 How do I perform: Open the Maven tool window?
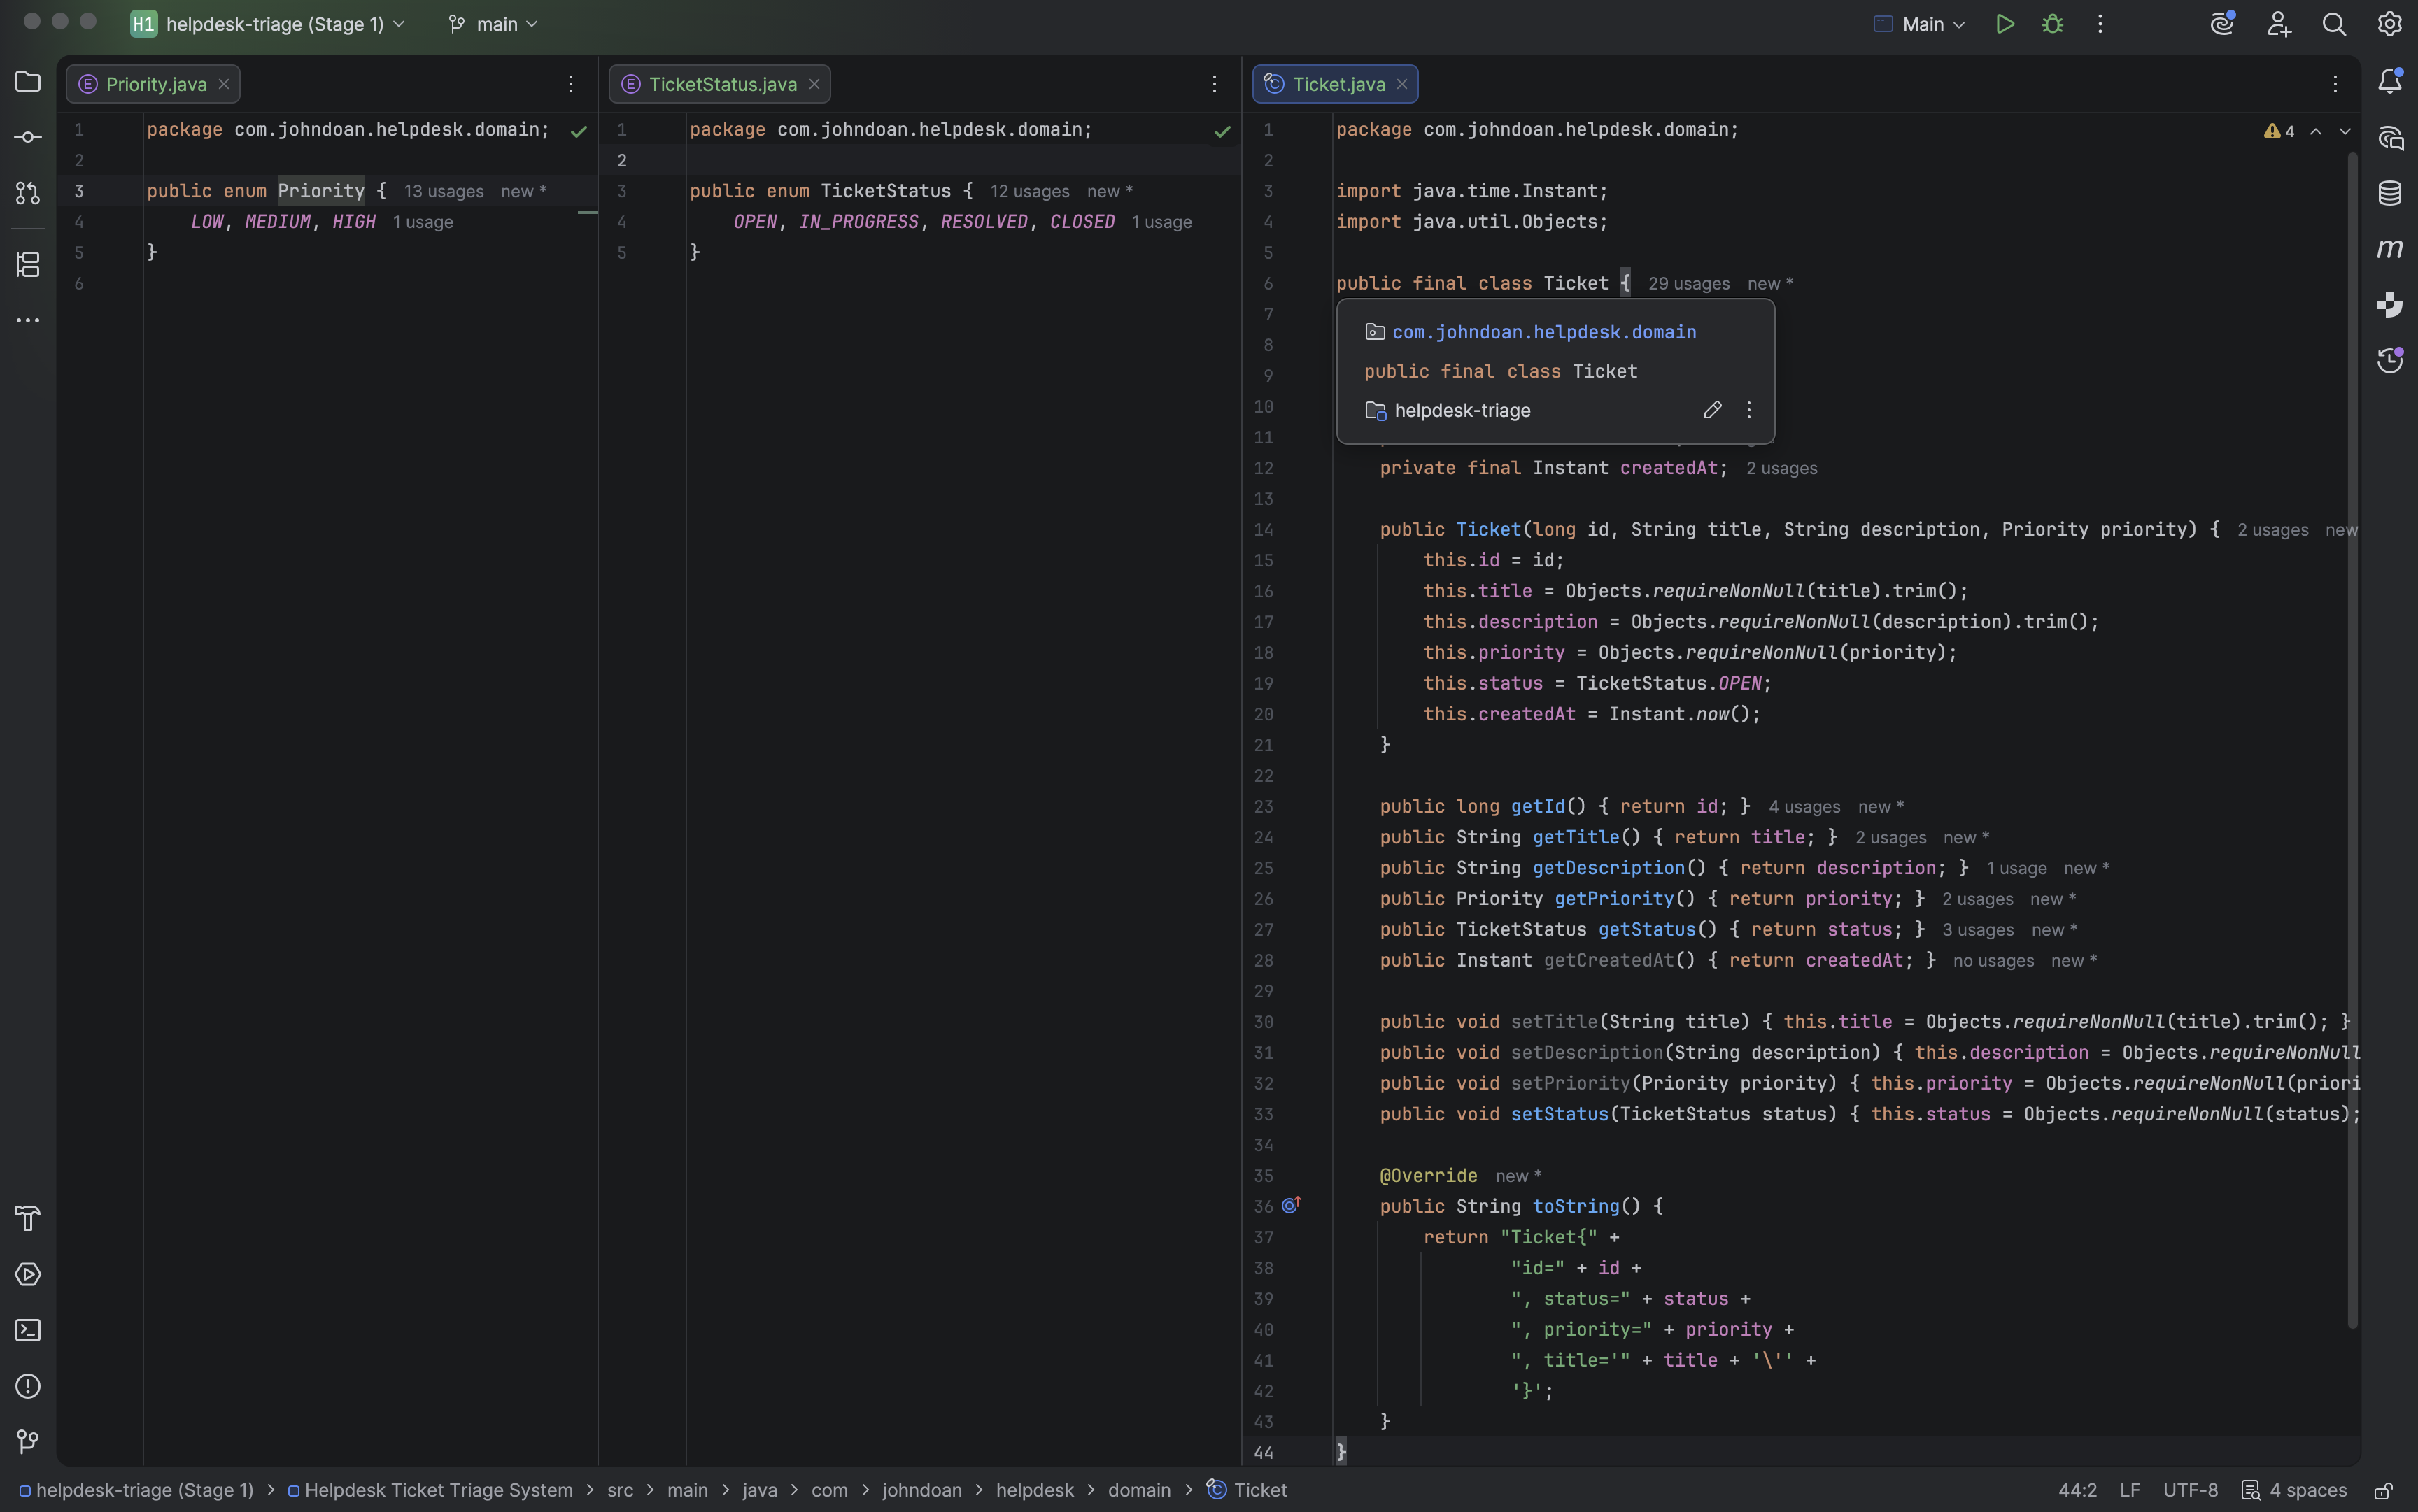(2390, 249)
